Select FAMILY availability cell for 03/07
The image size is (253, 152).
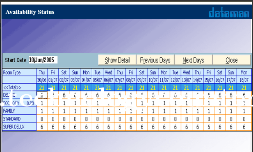pos(75,111)
